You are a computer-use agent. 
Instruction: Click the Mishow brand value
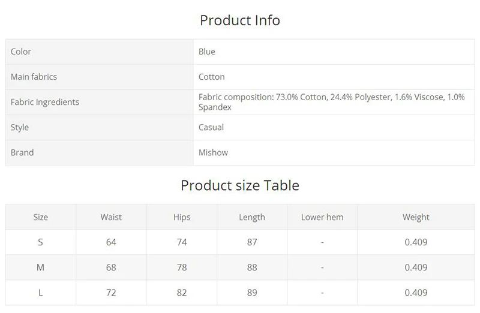tap(214, 152)
